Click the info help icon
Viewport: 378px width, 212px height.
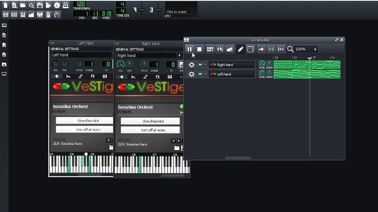(x=57, y=5)
